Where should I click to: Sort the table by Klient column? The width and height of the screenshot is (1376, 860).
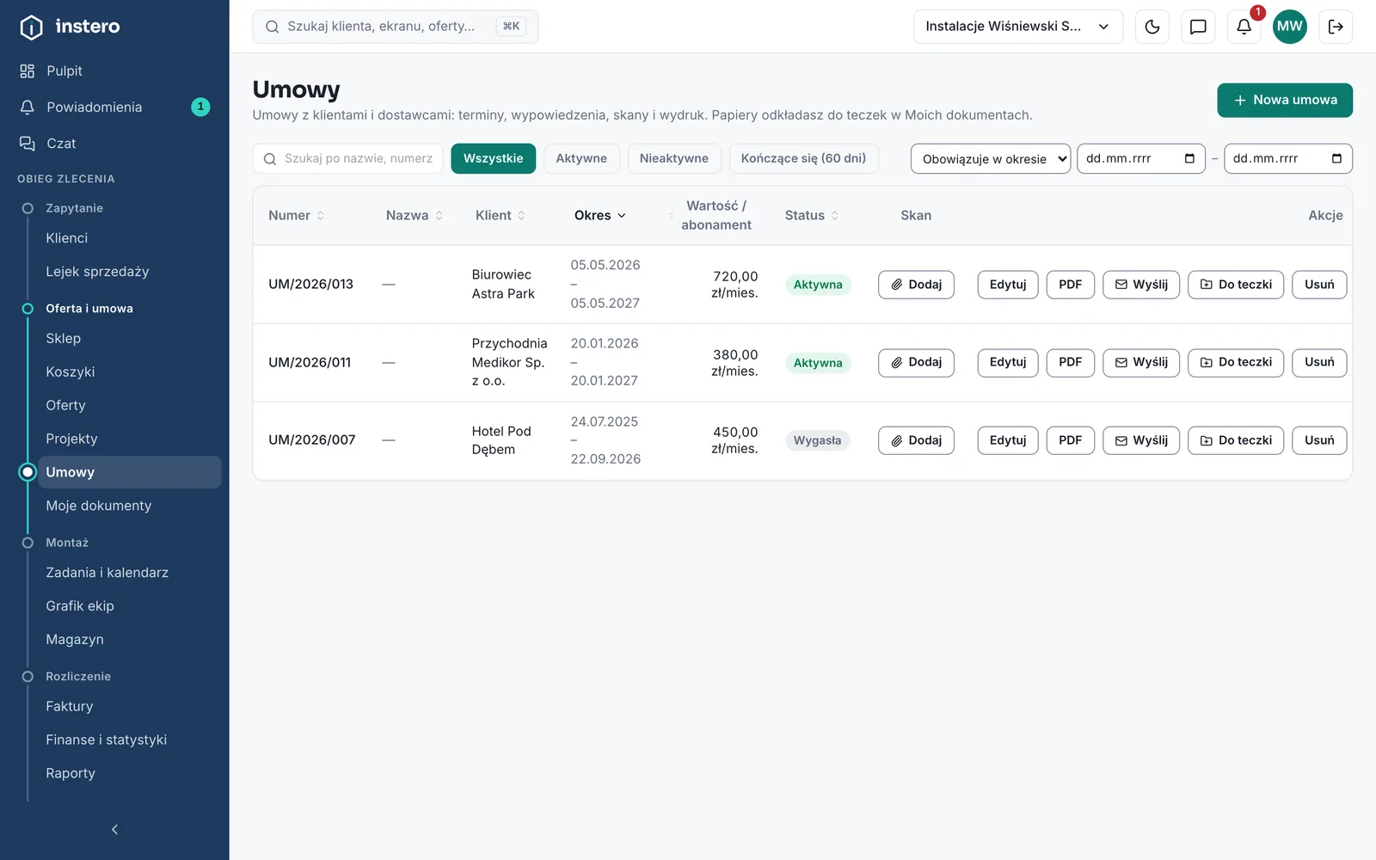[x=501, y=215]
